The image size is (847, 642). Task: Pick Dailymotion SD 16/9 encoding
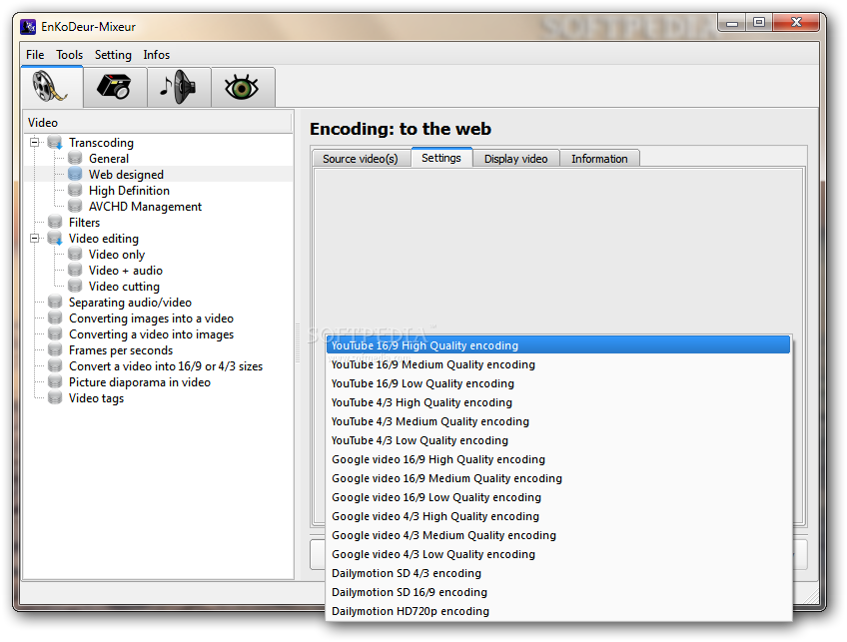pyautogui.click(x=558, y=592)
